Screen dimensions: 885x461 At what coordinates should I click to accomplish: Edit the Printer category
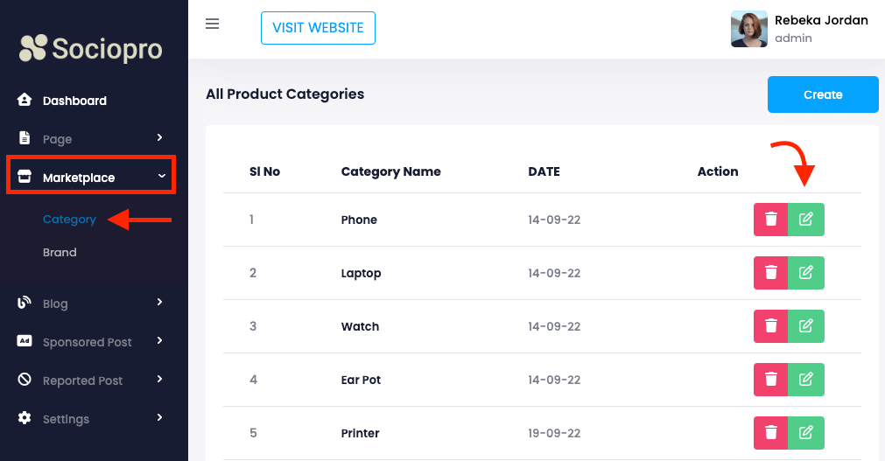click(x=806, y=433)
